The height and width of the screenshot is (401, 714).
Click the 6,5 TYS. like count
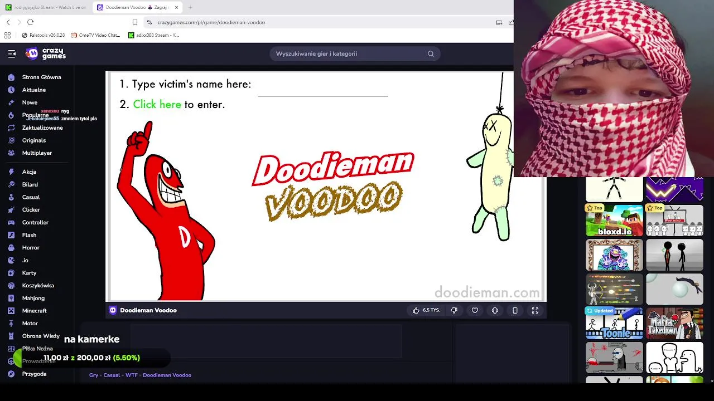431,310
